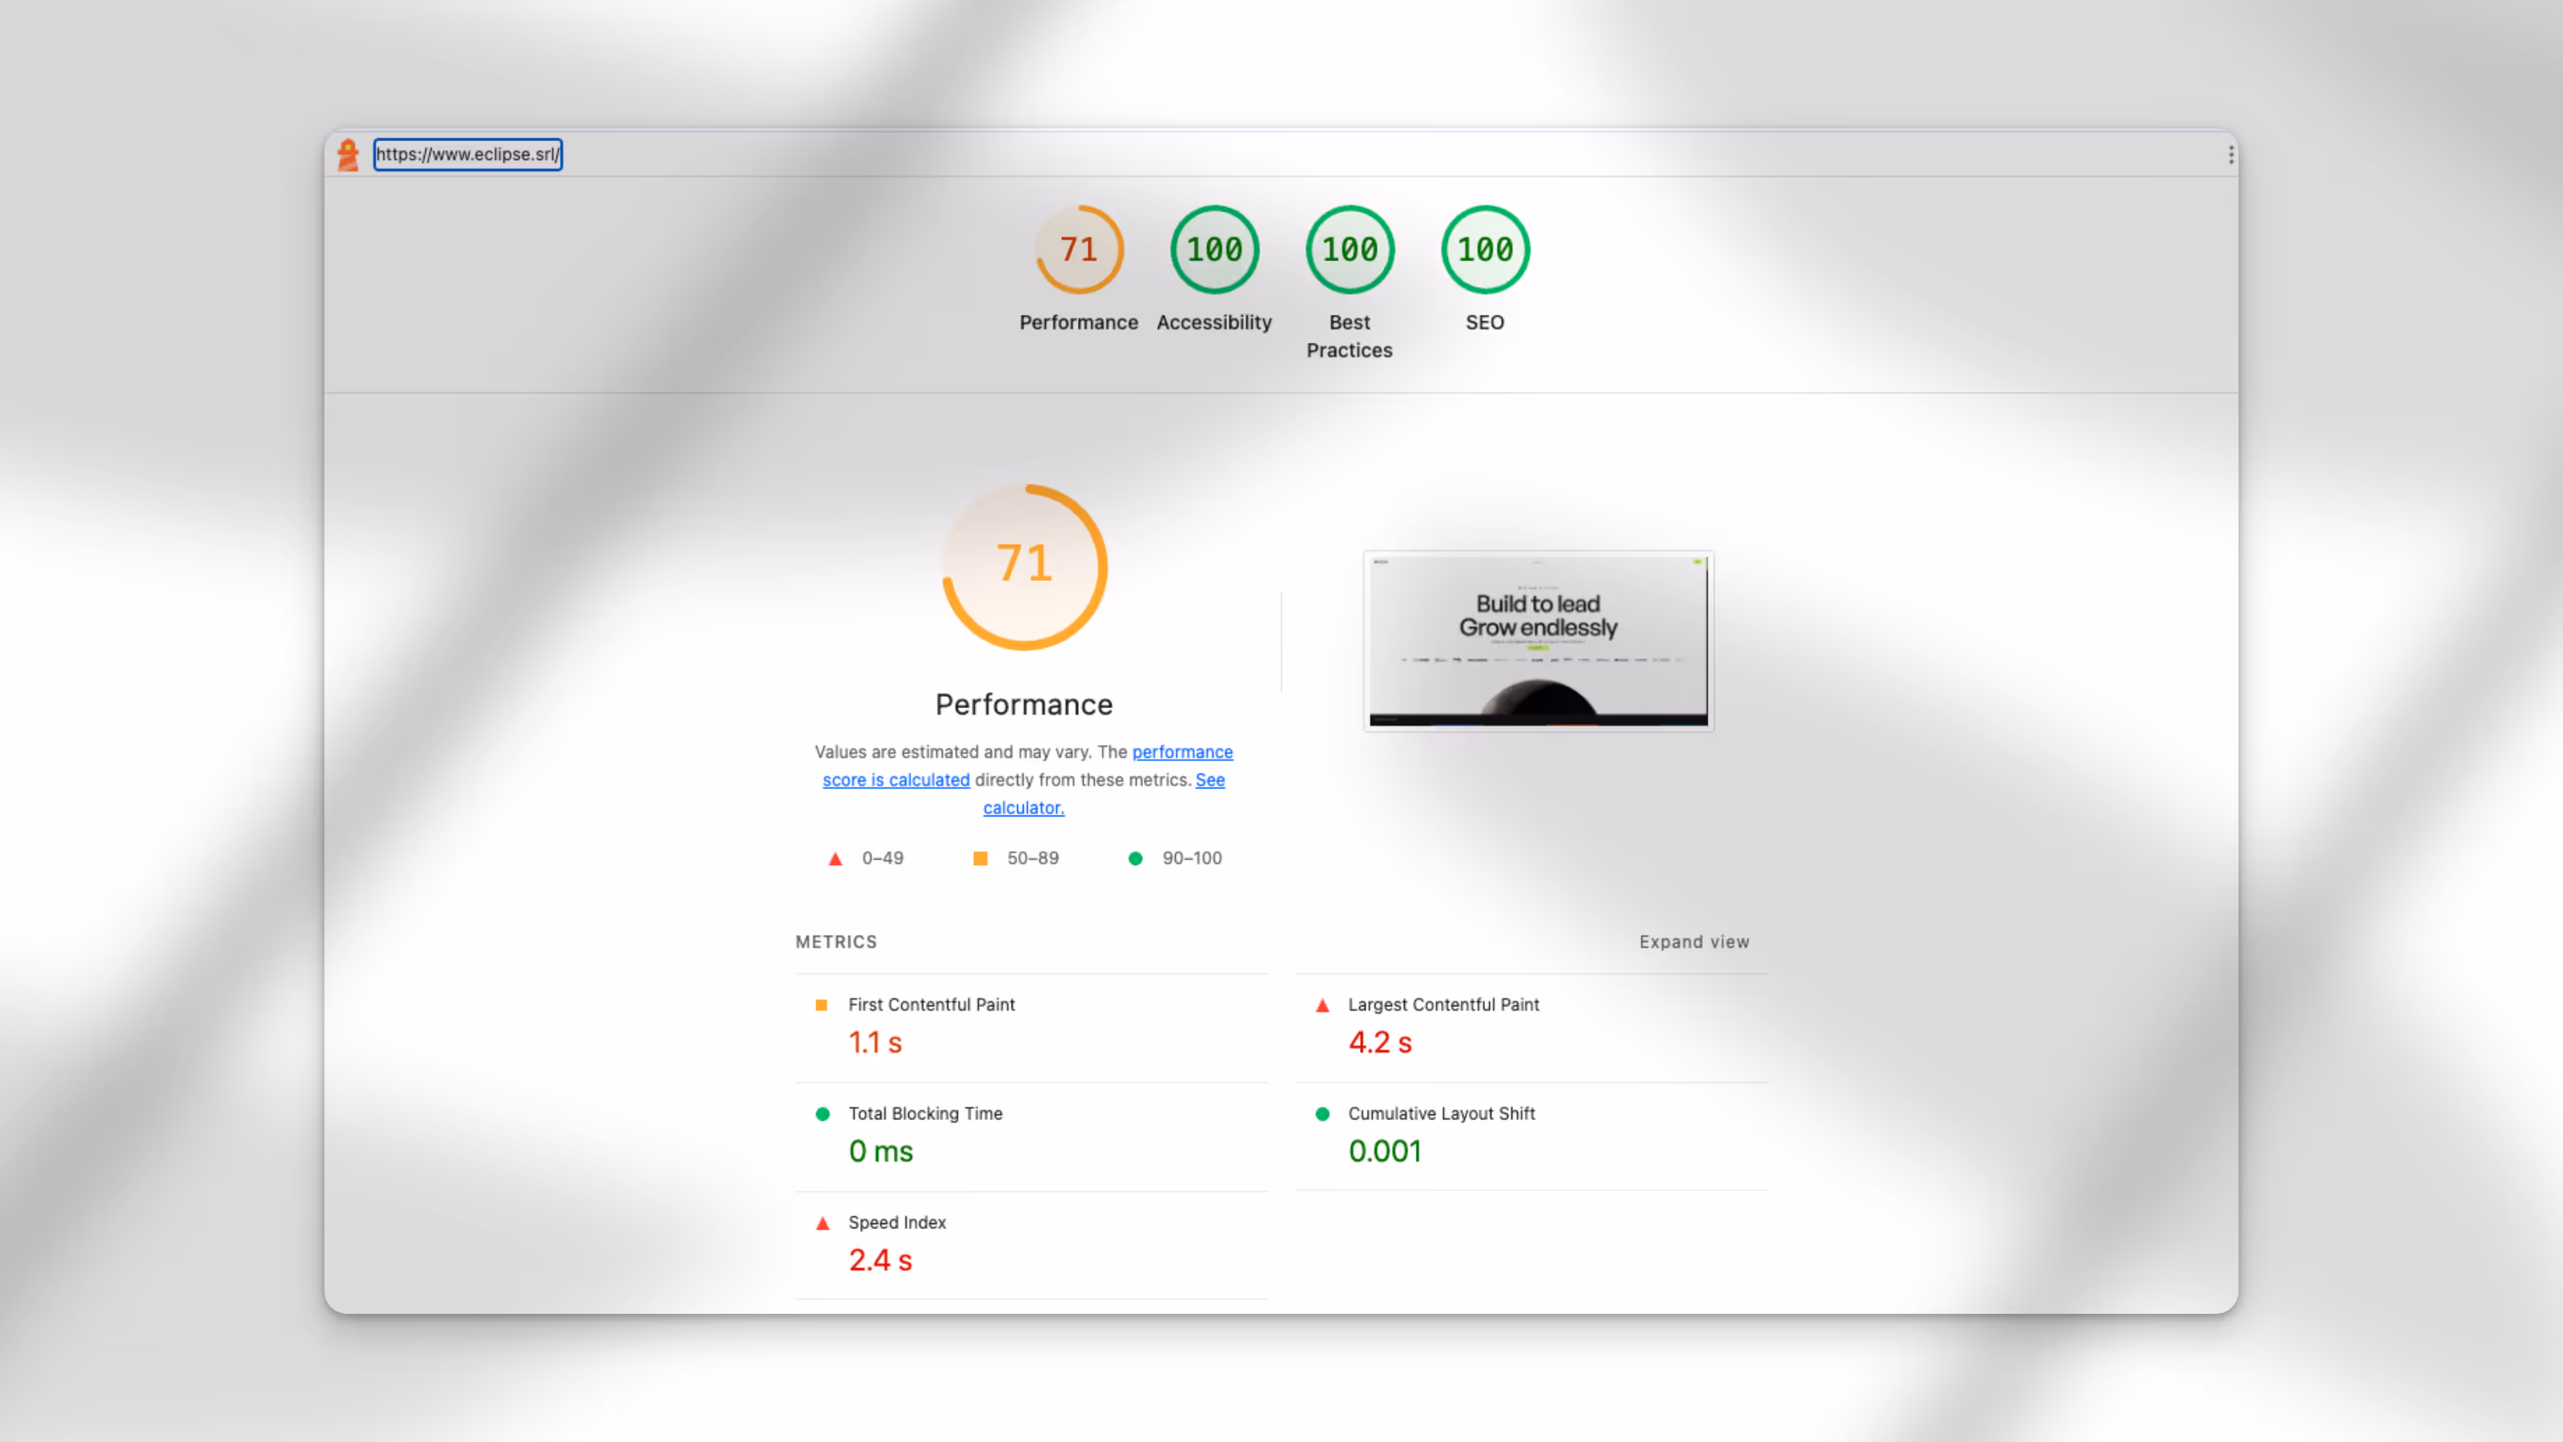Expand the Speed Index metric row
This screenshot has width=2563, height=1442.
[x=896, y=1222]
